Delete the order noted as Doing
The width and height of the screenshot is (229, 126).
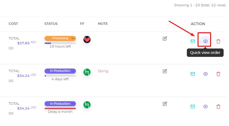point(218,74)
